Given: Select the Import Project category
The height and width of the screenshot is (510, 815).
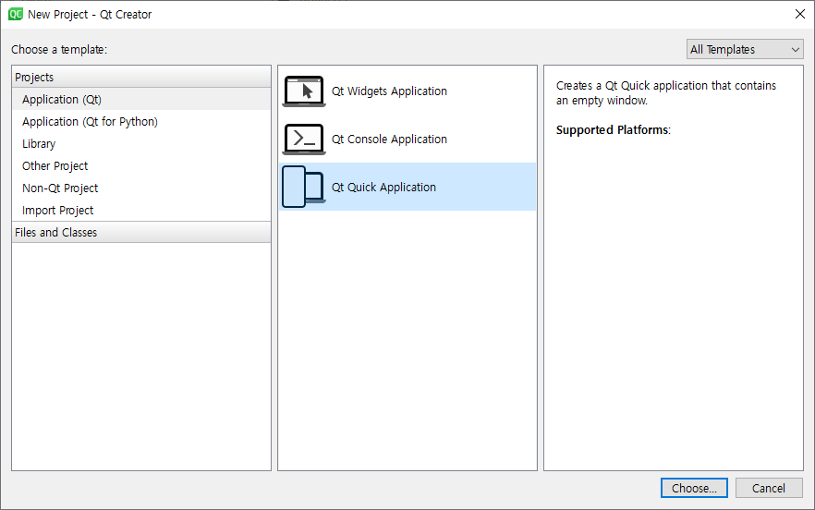Looking at the screenshot, I should (141, 211).
